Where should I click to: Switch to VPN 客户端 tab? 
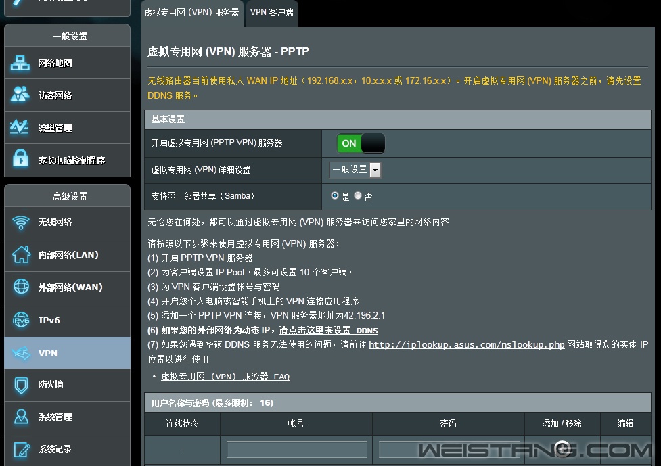click(272, 13)
